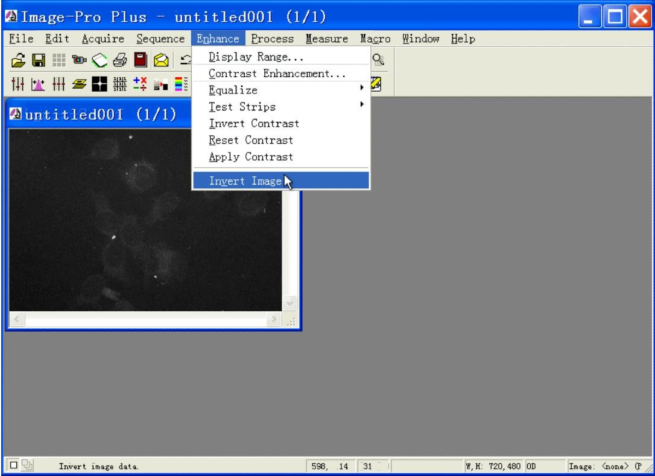Viewport: 655px width, 476px height.
Task: Choose Display Range... from Enhance menu
Action: [281, 57]
